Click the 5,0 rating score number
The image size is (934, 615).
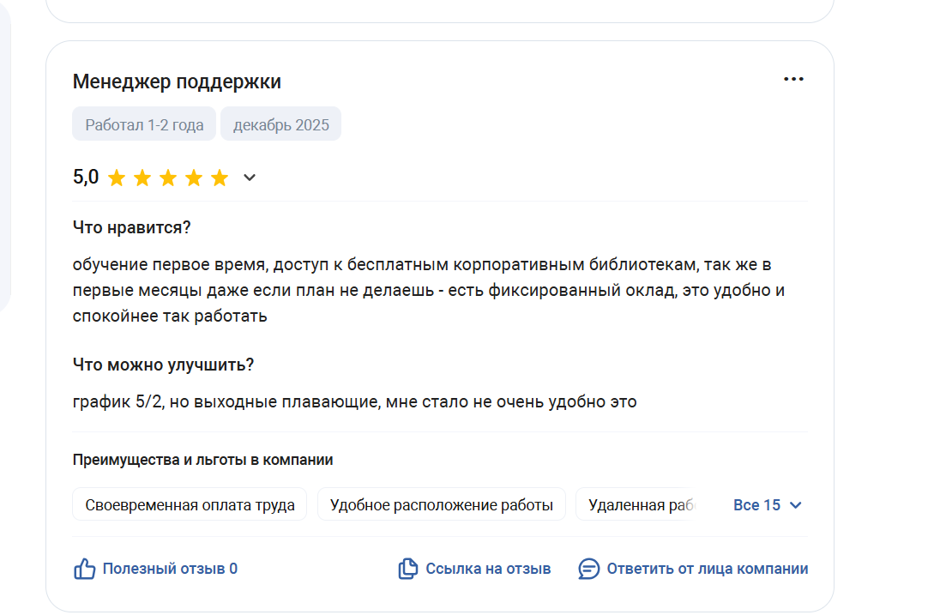pyautogui.click(x=86, y=178)
